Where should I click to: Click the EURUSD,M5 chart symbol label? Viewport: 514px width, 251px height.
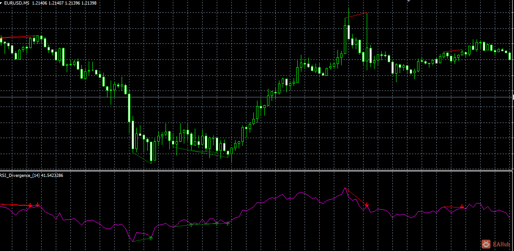tap(17, 3)
